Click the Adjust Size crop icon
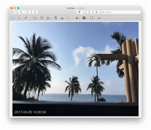The height and width of the screenshot is (130, 151). pos(68,18)
